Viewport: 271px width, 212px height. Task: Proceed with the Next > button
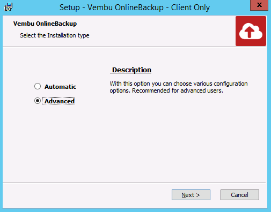pos(191,195)
